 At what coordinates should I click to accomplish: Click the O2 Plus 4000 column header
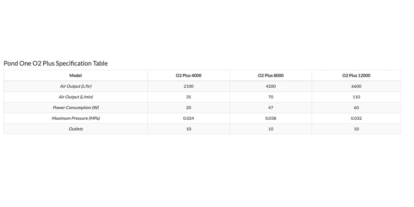pos(188,76)
